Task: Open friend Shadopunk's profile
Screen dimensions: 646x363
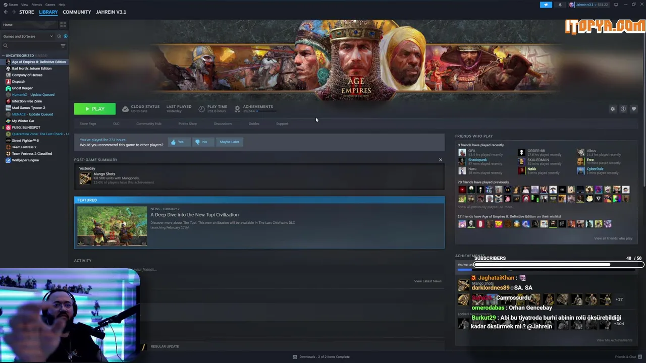Action: [477, 160]
